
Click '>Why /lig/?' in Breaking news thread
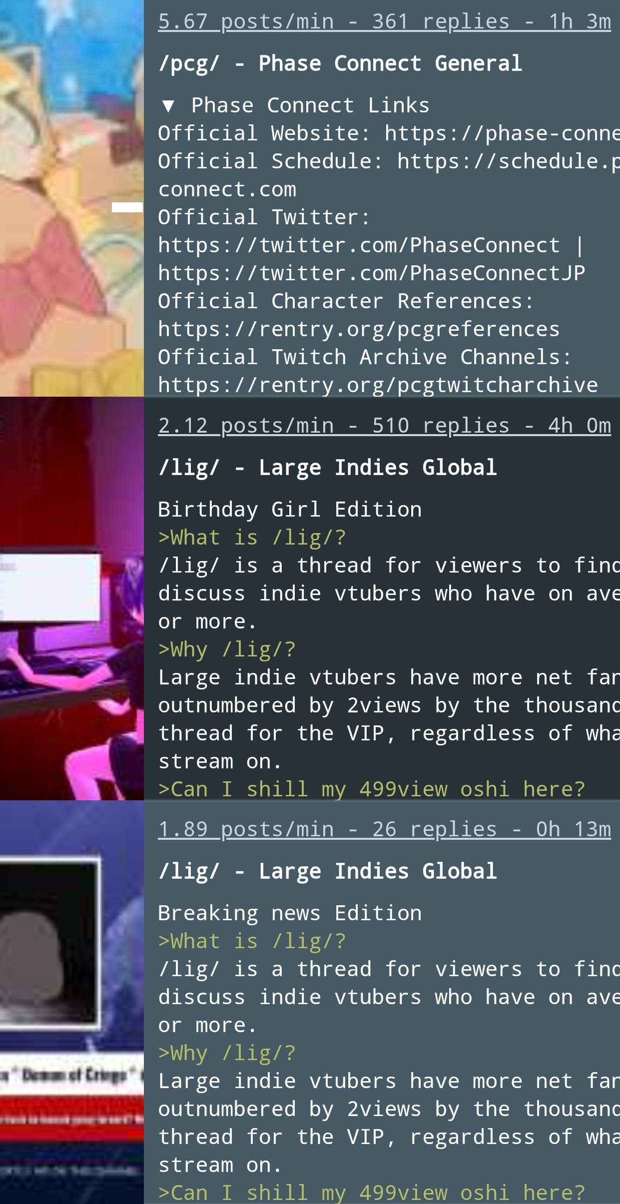pos(227,1053)
